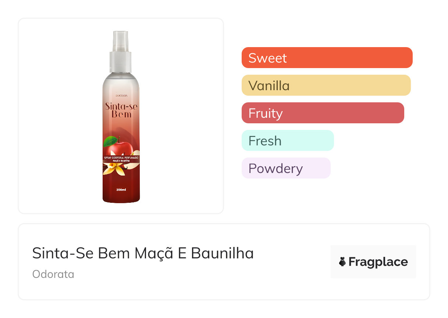This screenshot has width=448, height=318.
Task: Click the Sinta-Se Bem Maçã E Baunilha title
Action: point(143,253)
